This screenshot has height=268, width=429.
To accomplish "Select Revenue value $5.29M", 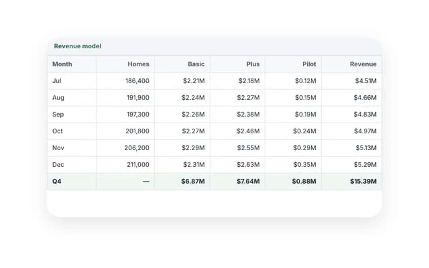I will click(365, 165).
